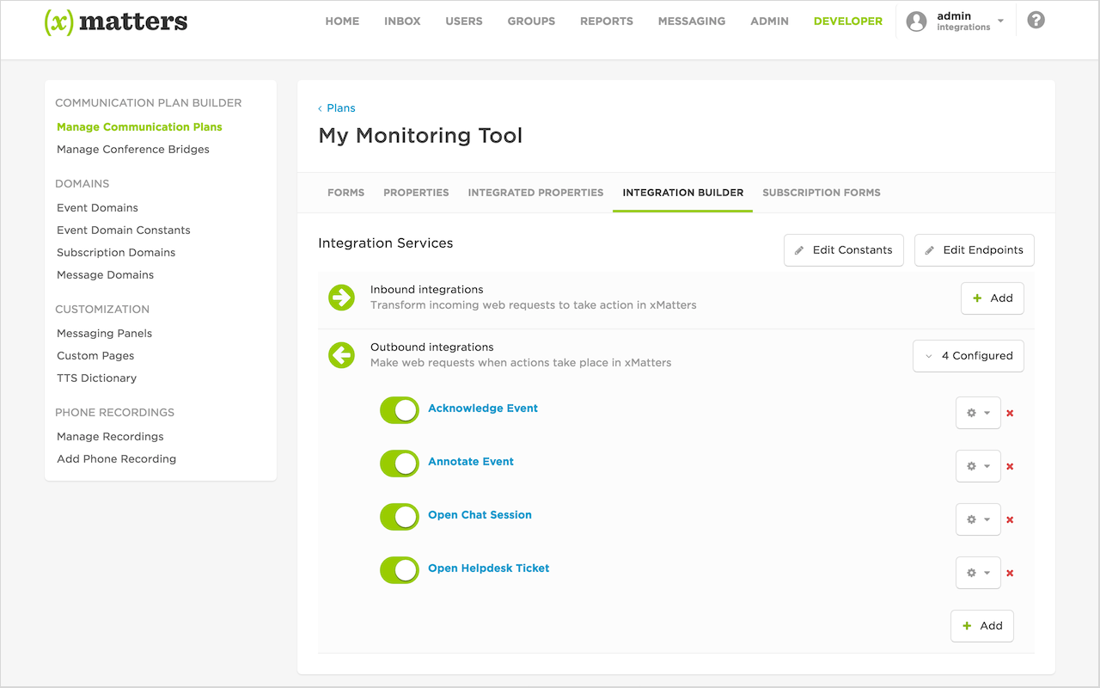Add an inbound integration
The width and height of the screenshot is (1100, 688).
click(x=992, y=298)
